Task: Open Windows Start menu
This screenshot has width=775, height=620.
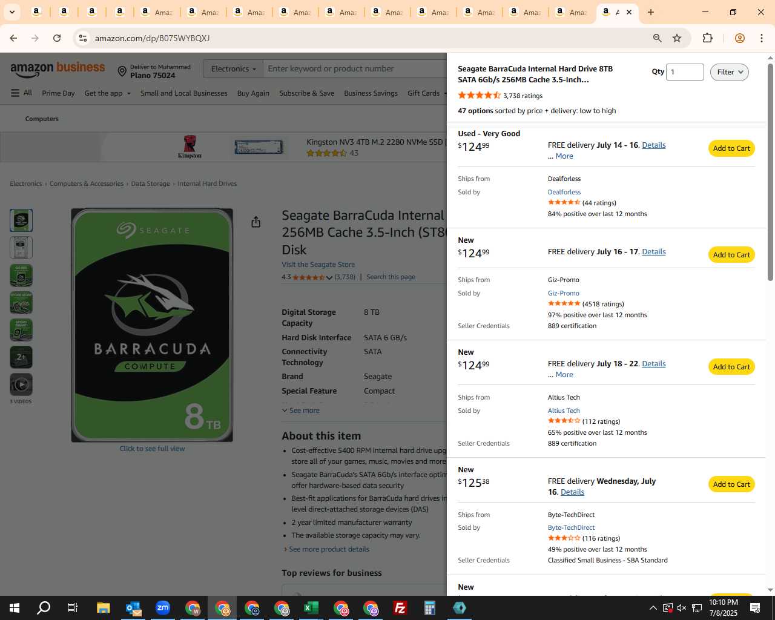Action: (15, 608)
